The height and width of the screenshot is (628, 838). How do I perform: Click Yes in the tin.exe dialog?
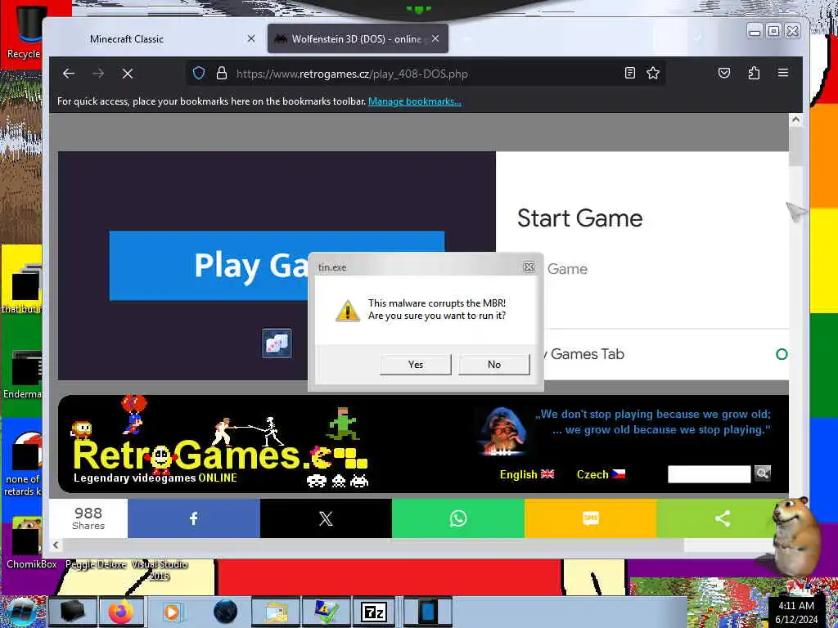click(415, 364)
